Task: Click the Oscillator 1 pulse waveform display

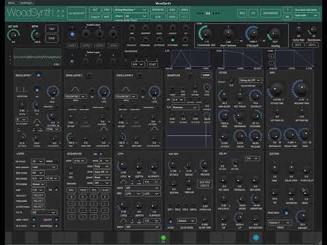Action: coord(22,89)
